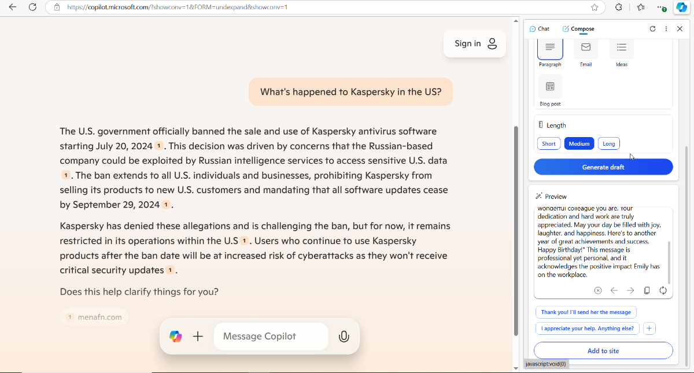
Task: Click the Sign in button
Action: click(475, 43)
